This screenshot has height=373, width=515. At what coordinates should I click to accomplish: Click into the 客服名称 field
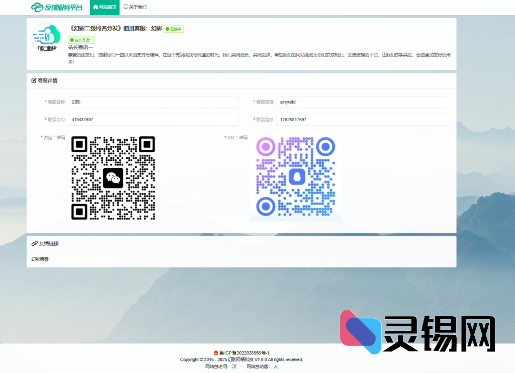click(x=153, y=102)
